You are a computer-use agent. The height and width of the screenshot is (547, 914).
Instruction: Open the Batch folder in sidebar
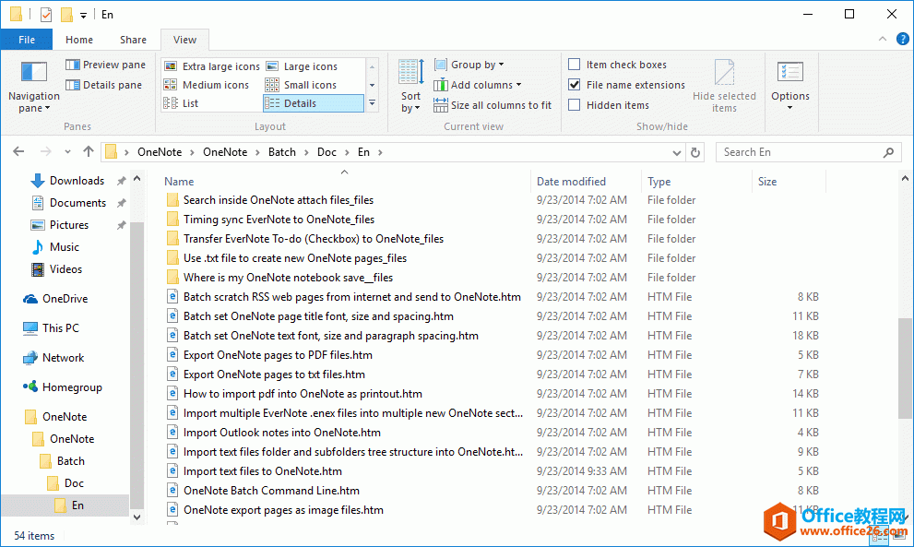(71, 460)
